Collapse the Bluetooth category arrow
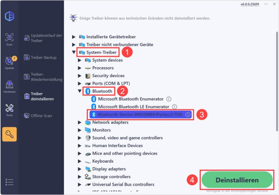 point(80,91)
